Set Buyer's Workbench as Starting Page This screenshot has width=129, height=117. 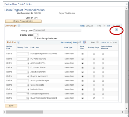(x=94, y=76)
